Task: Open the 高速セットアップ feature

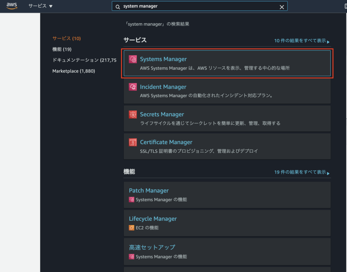Action: pyautogui.click(x=152, y=247)
